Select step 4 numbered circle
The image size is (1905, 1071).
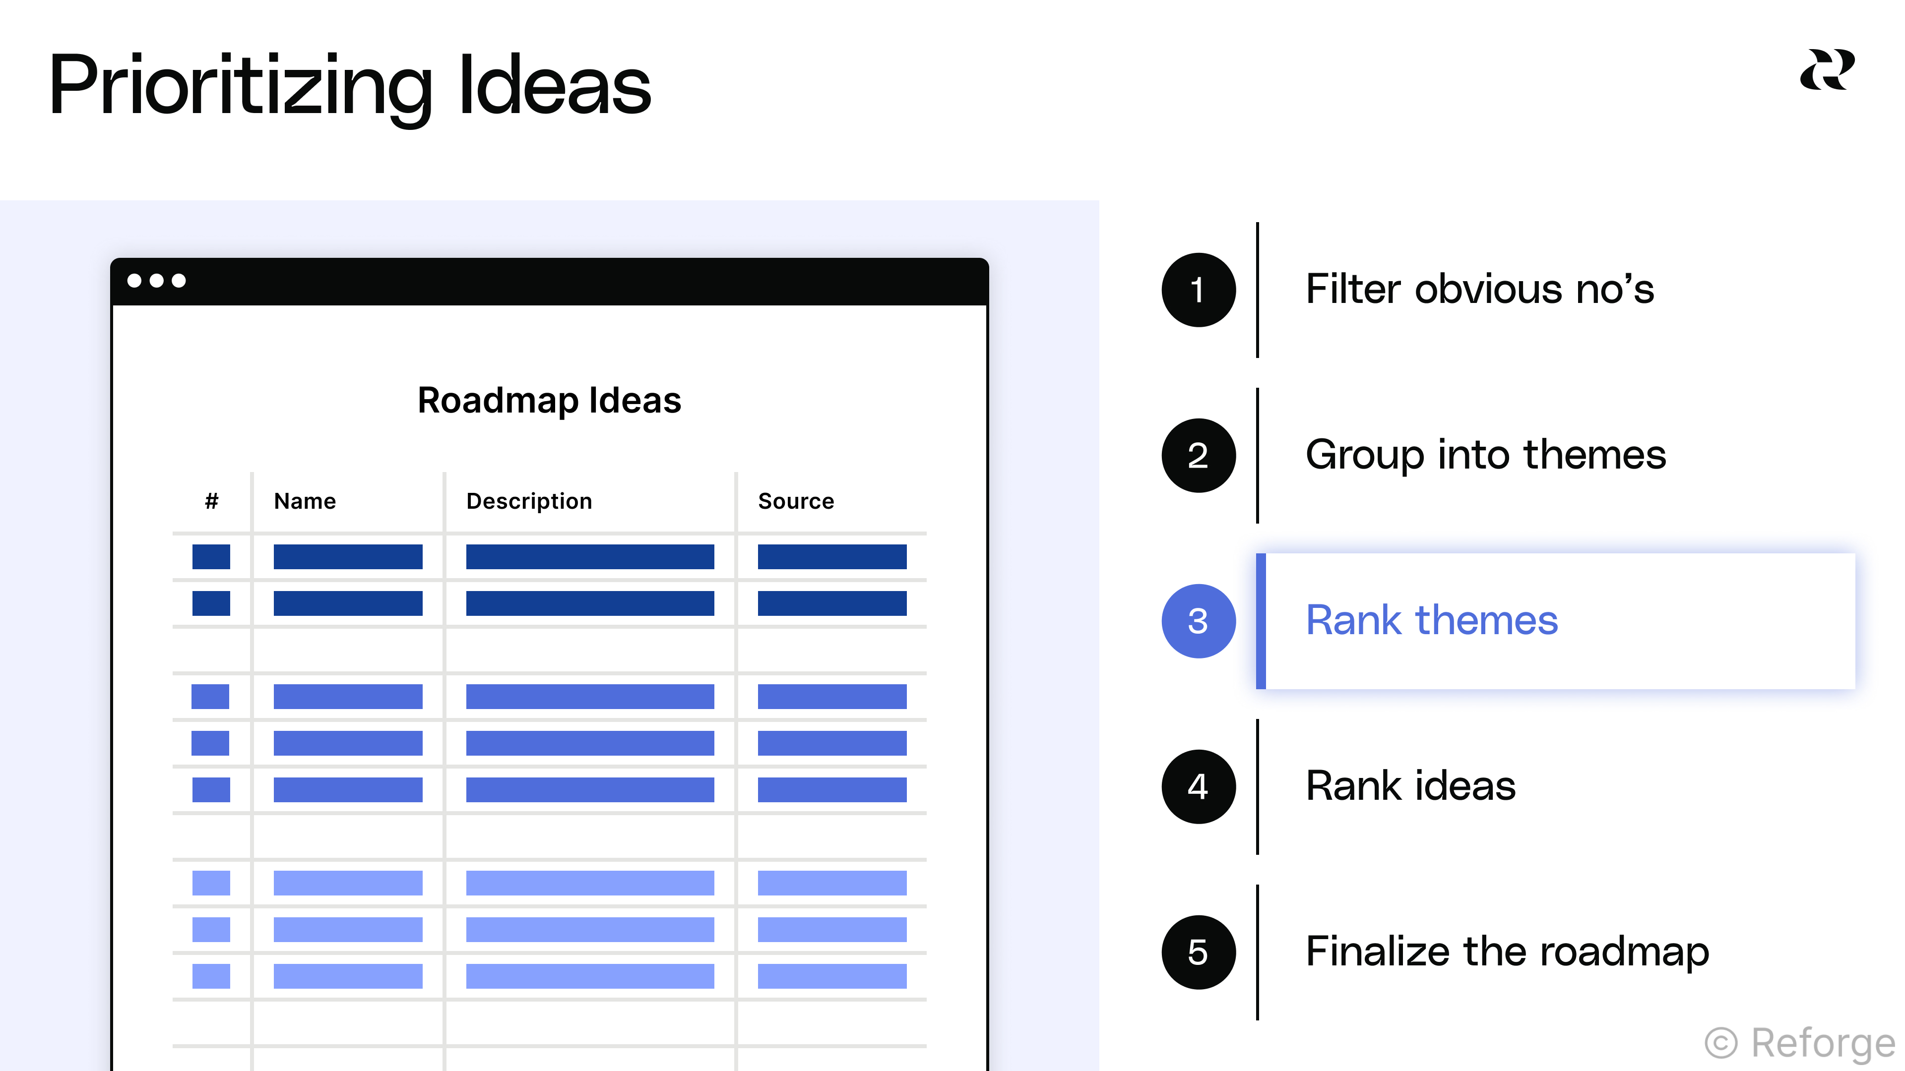(1198, 786)
